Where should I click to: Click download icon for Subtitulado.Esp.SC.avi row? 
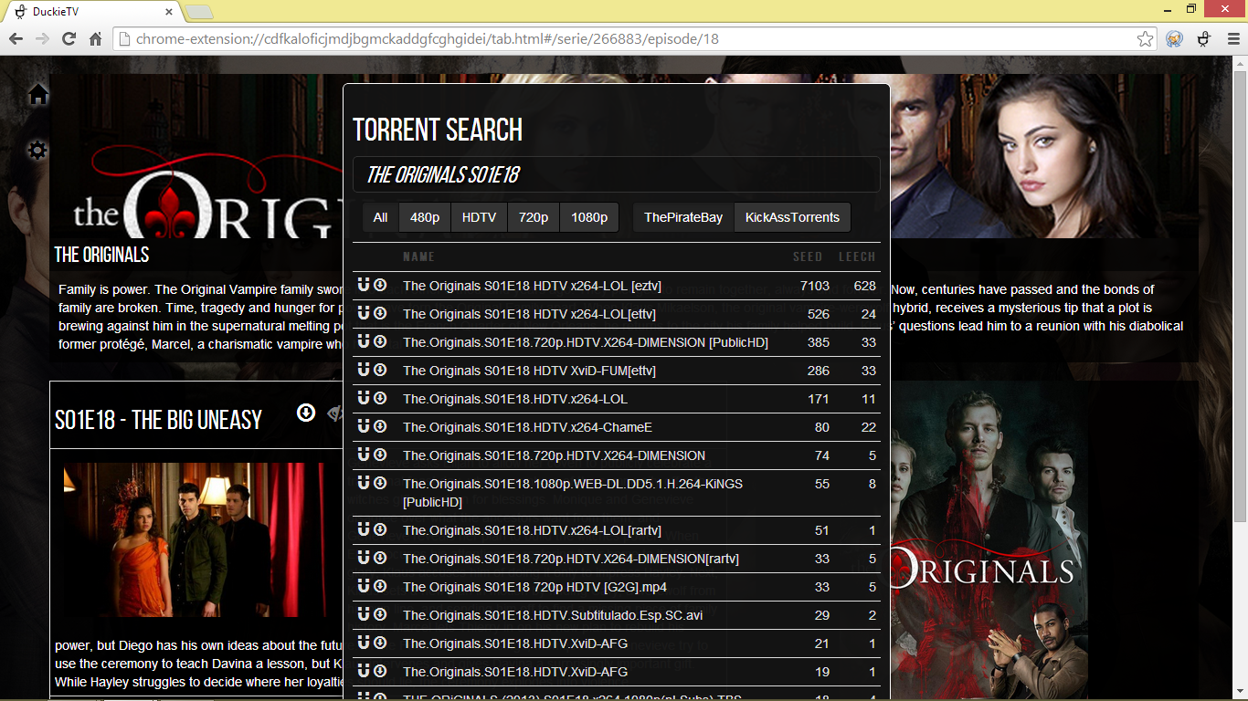click(x=380, y=614)
